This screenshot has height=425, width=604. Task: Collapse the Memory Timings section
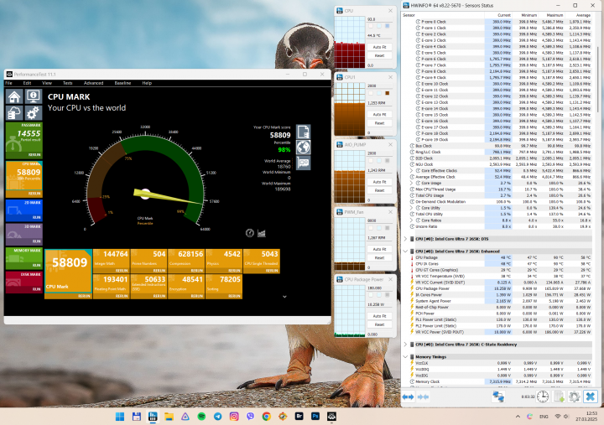pyautogui.click(x=405, y=357)
